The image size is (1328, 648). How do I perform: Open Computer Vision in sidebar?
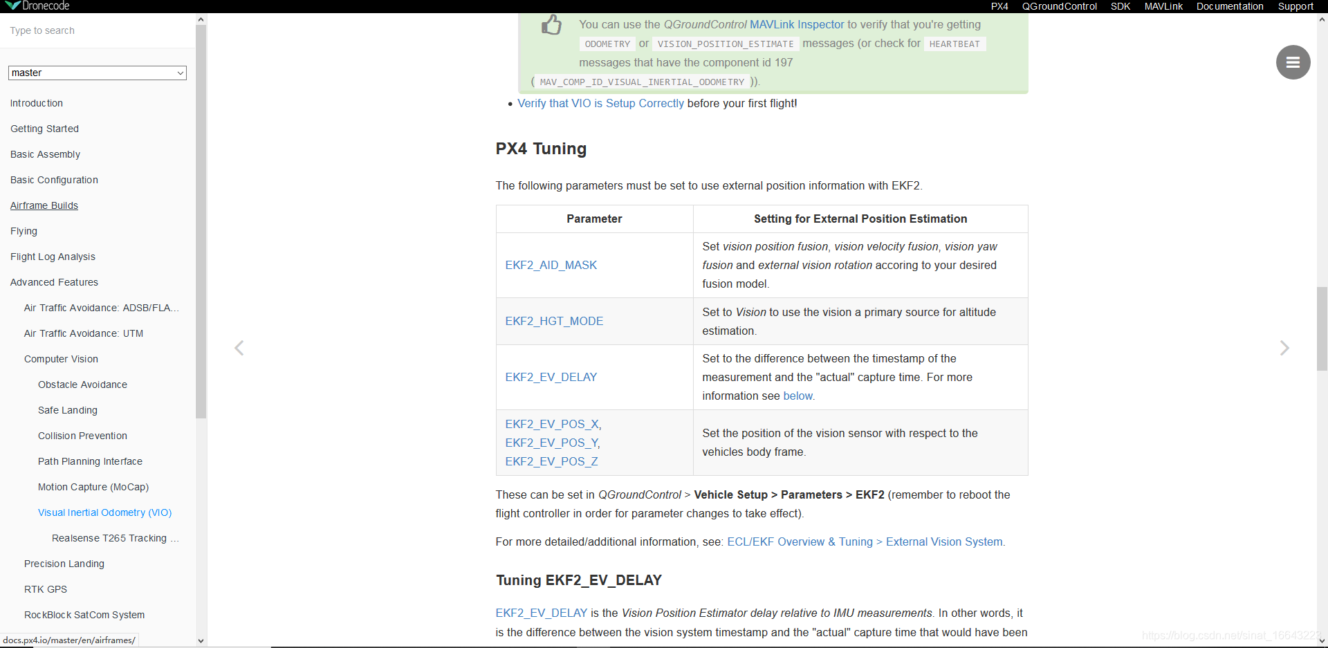coord(61,359)
